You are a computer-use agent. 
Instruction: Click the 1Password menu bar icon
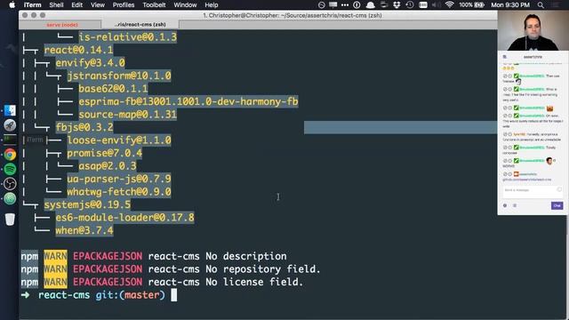(x=357, y=4)
